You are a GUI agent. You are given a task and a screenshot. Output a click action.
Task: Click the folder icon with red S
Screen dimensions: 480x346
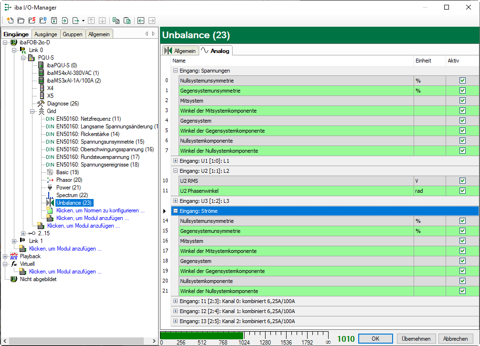pyautogui.click(x=32, y=21)
